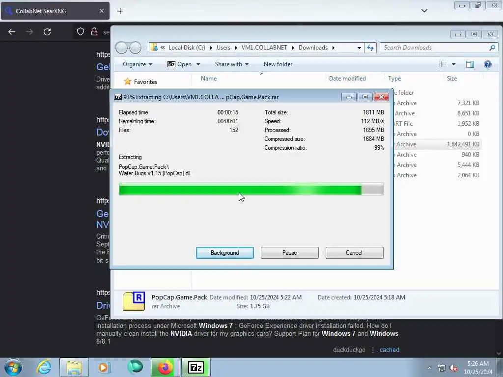Select Local Disk (C:) in the breadcrumb

pyautogui.click(x=187, y=48)
